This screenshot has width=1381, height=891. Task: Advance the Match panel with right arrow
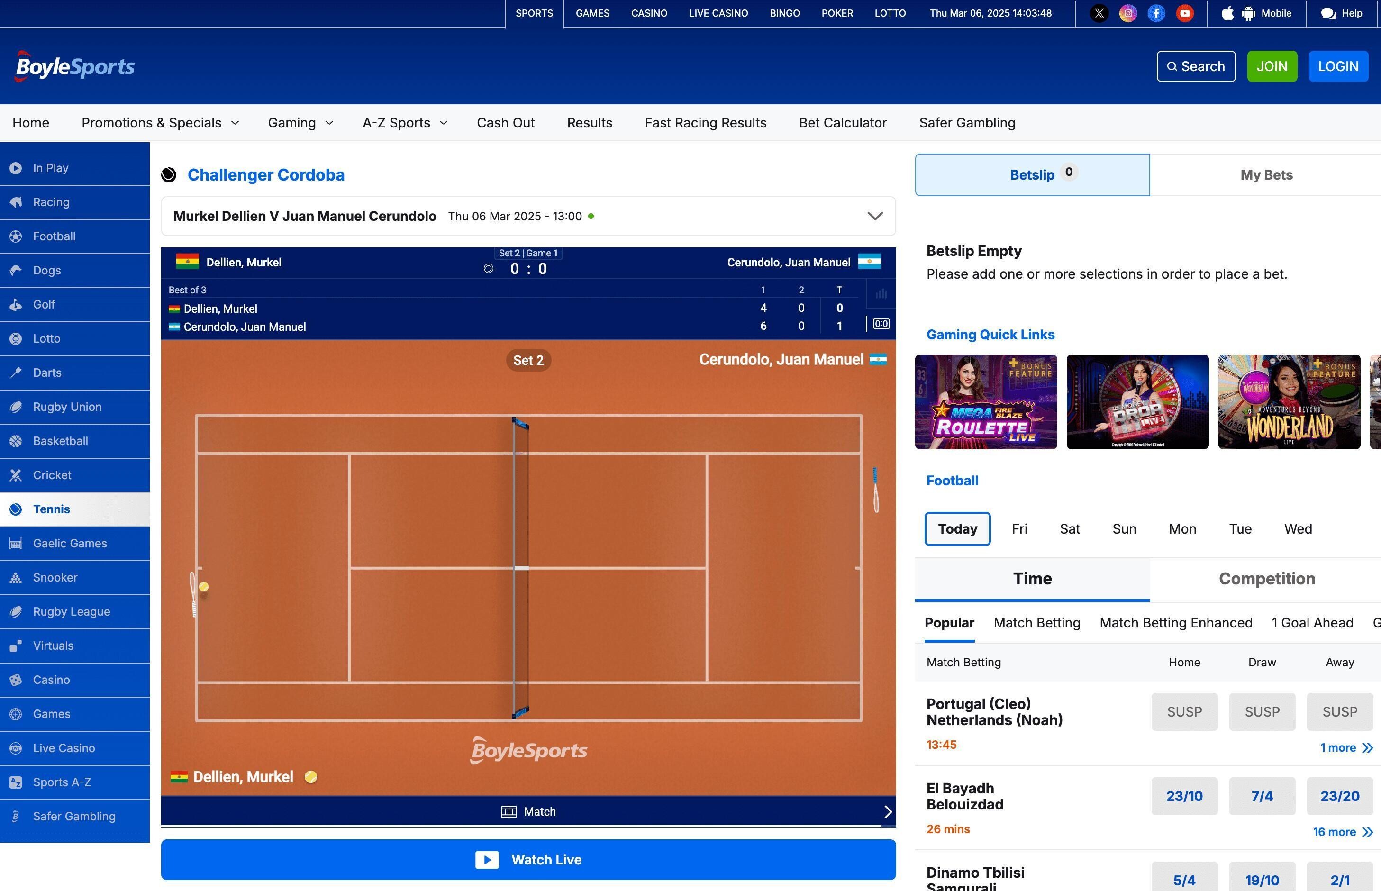click(x=888, y=812)
